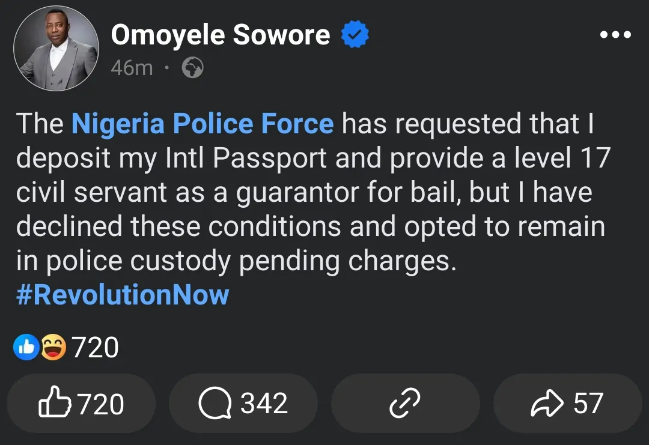Tap the thumbs-up outline Like icon
This screenshot has height=445, width=649.
click(x=56, y=404)
